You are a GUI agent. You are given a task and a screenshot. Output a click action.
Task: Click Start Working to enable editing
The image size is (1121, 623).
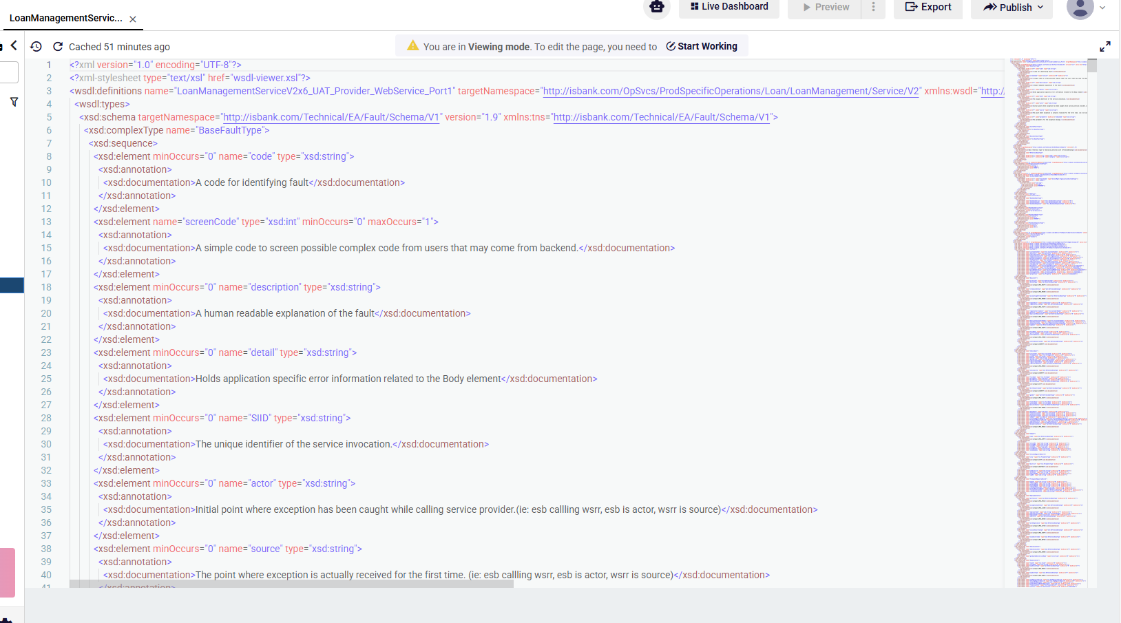point(702,46)
